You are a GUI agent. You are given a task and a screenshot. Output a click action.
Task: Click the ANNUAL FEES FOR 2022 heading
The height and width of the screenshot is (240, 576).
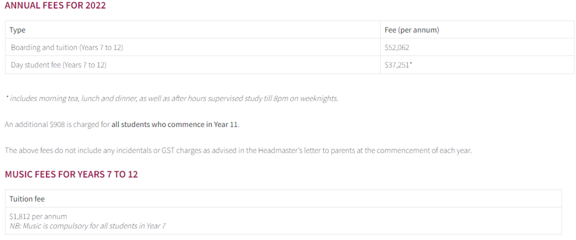click(55, 6)
